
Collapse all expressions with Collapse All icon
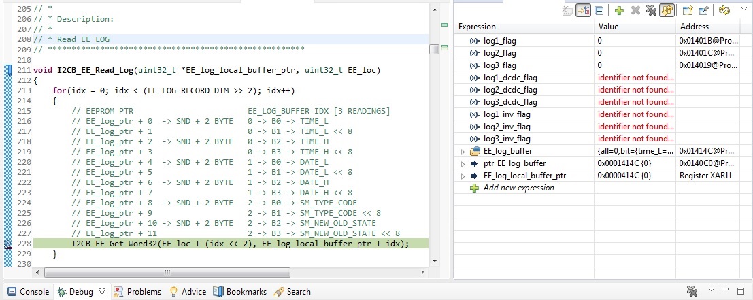599,10
